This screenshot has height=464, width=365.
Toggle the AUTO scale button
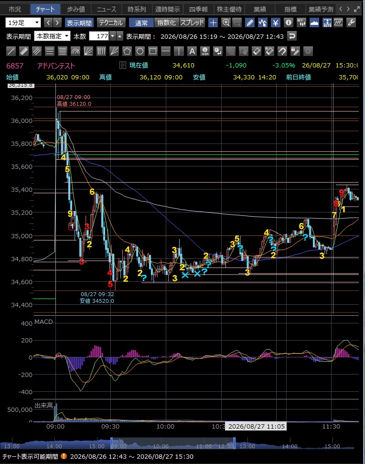point(327,22)
